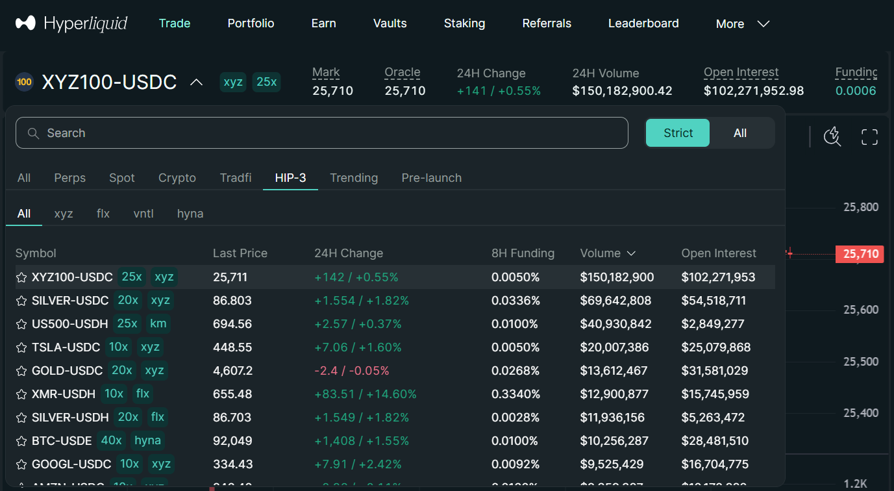Screen dimensions: 894x491
Task: Sort by Volume column
Action: (608, 253)
